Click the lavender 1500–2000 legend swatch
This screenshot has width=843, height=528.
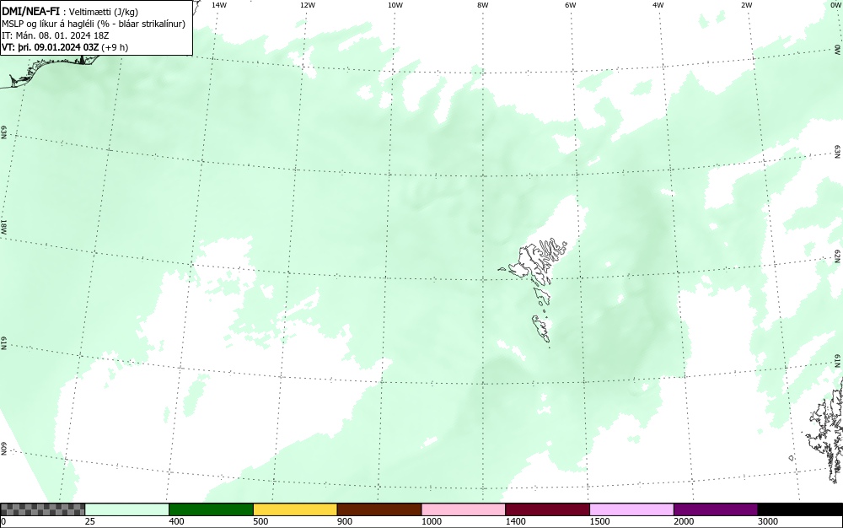tap(631, 509)
